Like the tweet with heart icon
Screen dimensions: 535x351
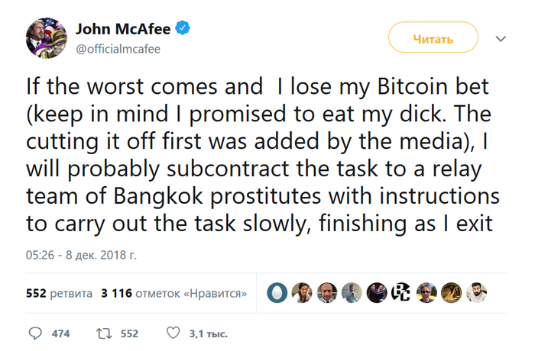pos(173,333)
